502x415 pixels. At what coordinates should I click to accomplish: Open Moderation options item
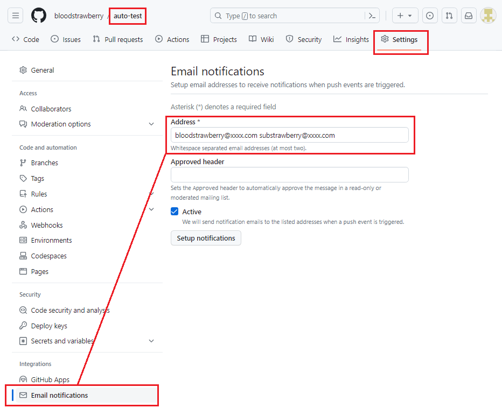coord(61,124)
